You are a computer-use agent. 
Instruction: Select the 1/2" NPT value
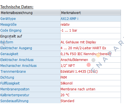click(68, 66)
